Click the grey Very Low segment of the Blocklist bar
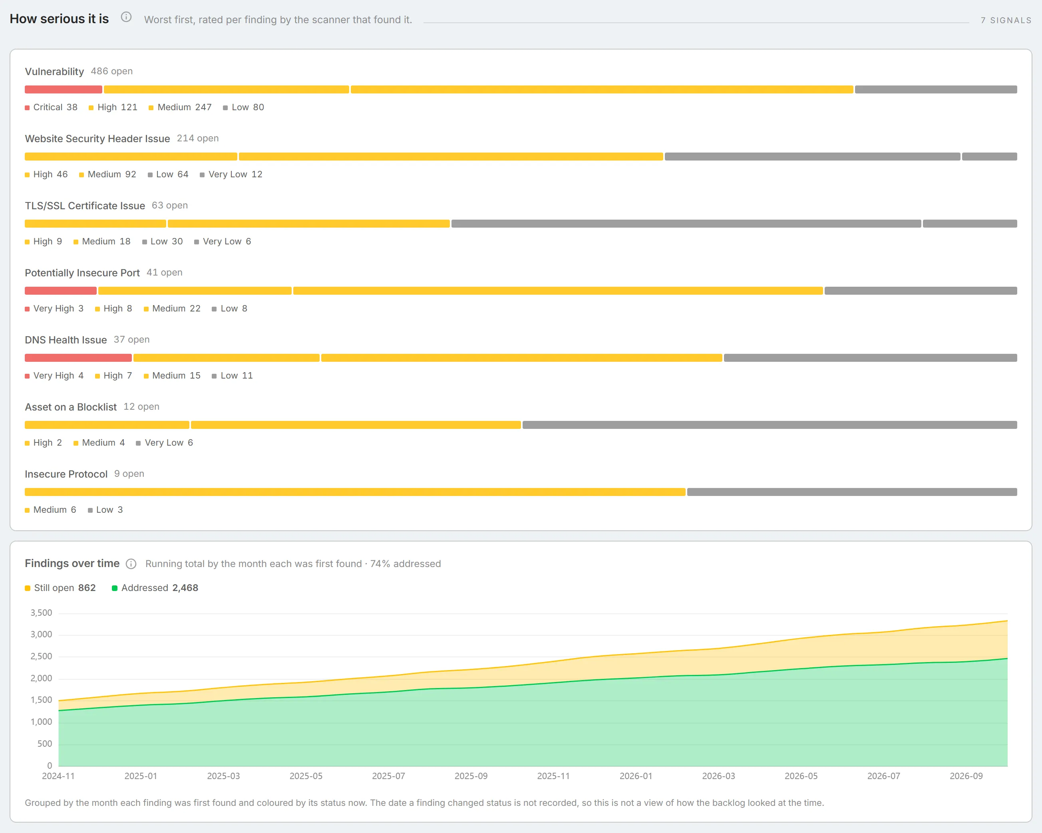Screen dimensions: 1042x833 pyautogui.click(x=770, y=425)
